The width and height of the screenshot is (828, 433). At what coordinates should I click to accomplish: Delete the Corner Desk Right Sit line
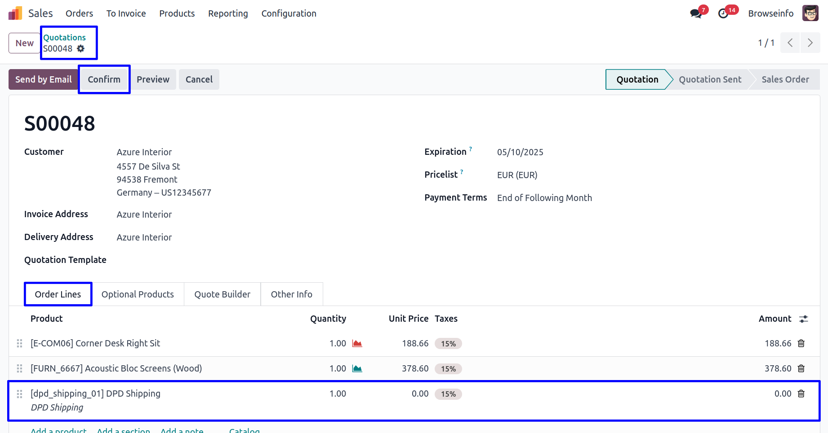click(x=801, y=343)
